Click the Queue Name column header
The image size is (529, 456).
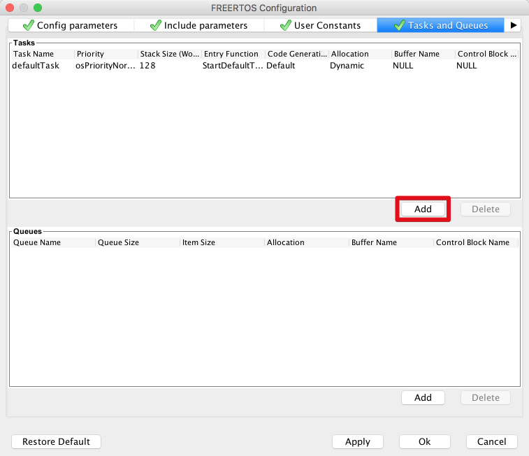tap(53, 242)
